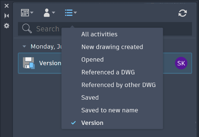Open palette settings gear icon
The width and height of the screenshot is (199, 137).
tap(7, 26)
